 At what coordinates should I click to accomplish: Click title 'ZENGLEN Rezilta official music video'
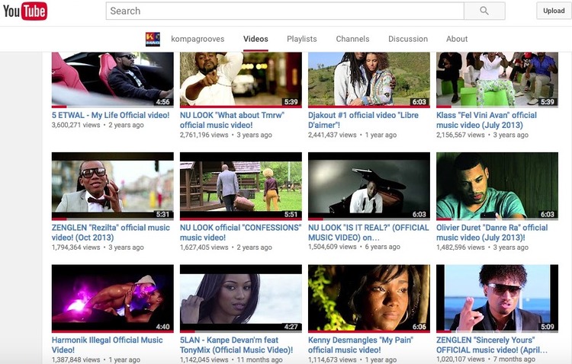tap(111, 232)
